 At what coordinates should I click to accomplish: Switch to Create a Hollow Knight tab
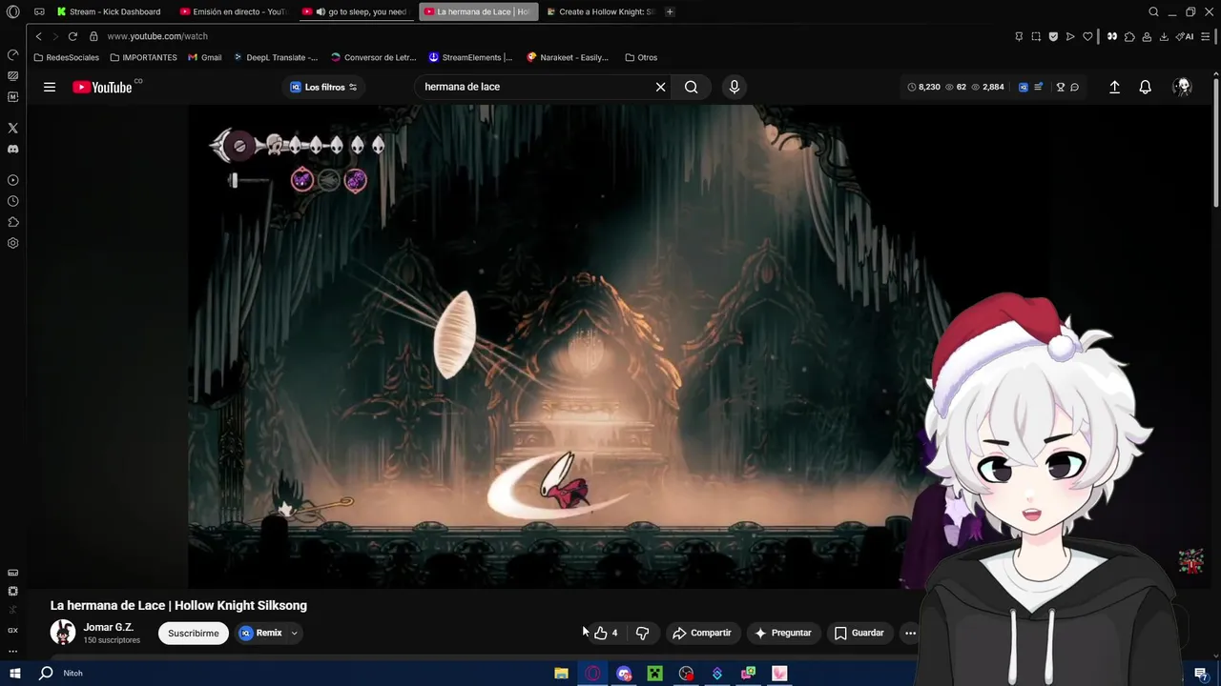pos(599,11)
